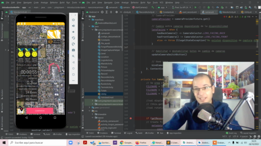Open Zoom app in Windows taskbar

click(71, 142)
